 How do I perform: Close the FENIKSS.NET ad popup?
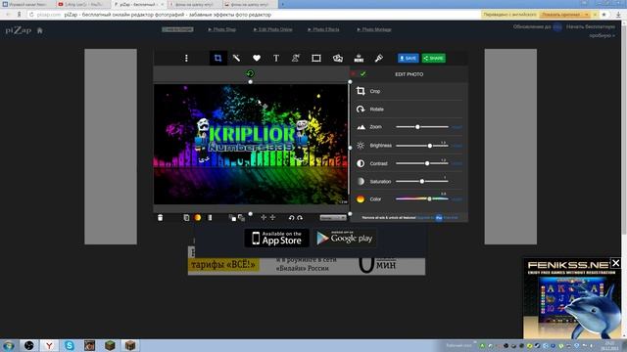(615, 263)
